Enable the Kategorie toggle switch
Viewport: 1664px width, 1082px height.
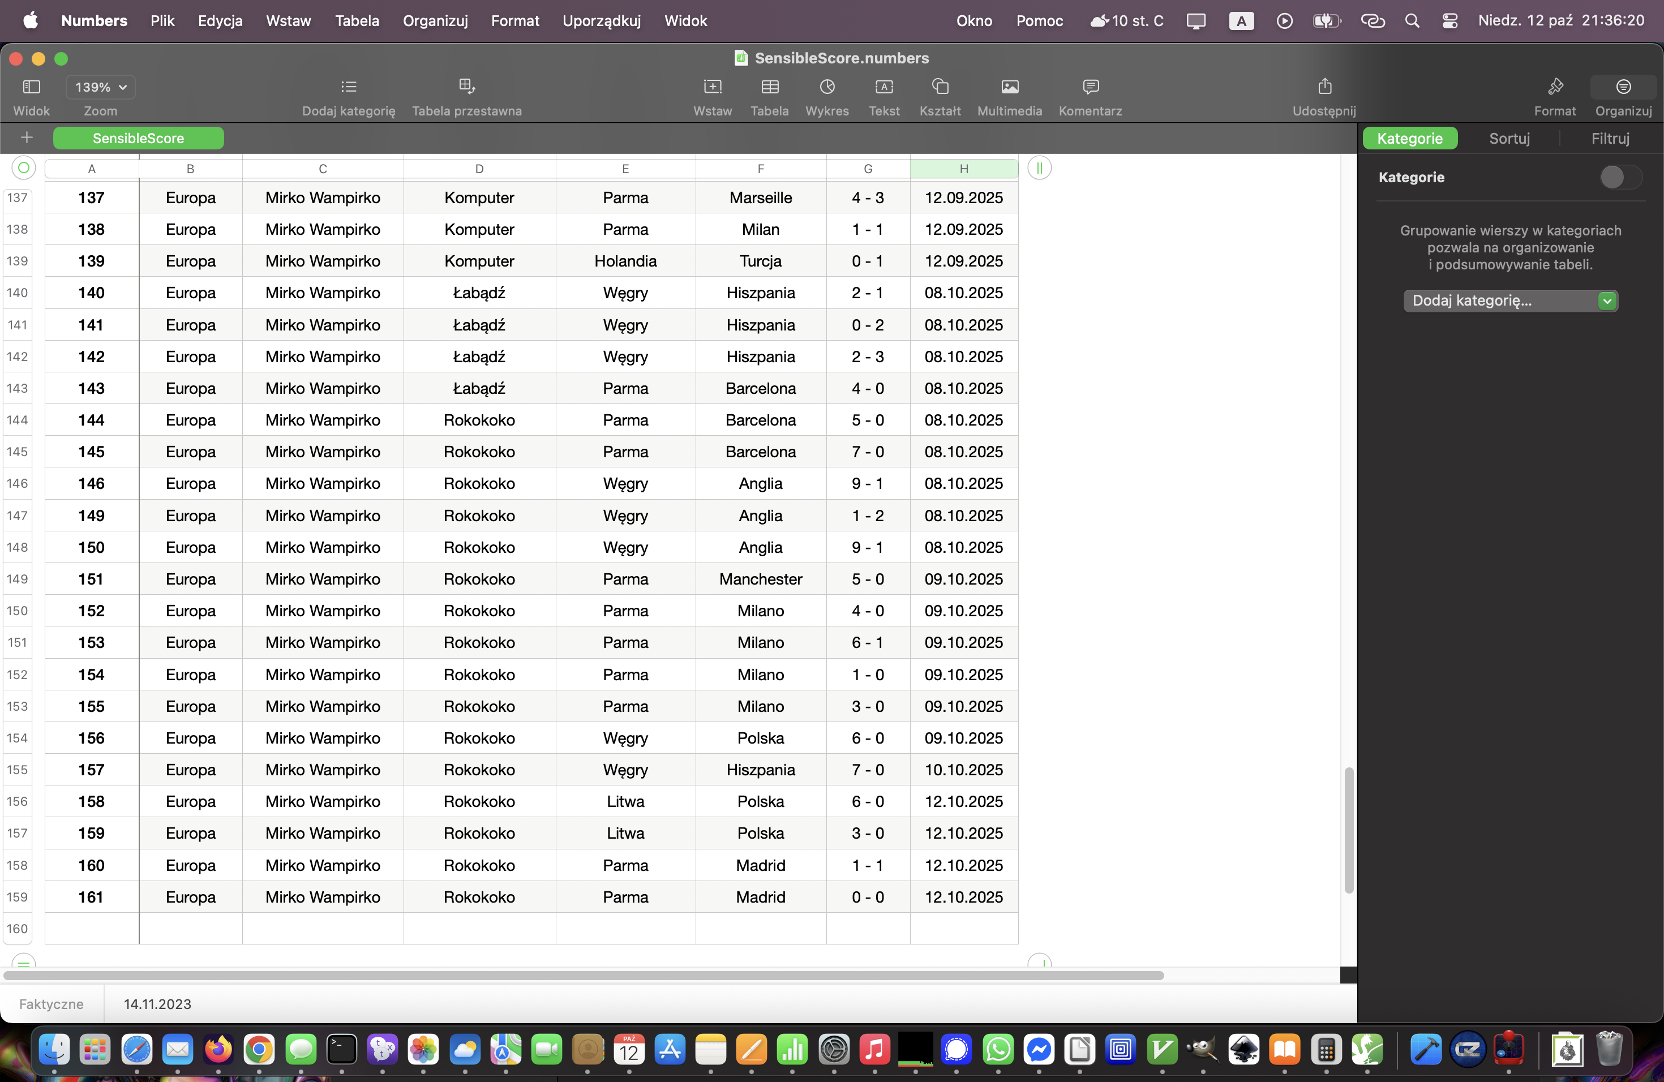coord(1619,178)
